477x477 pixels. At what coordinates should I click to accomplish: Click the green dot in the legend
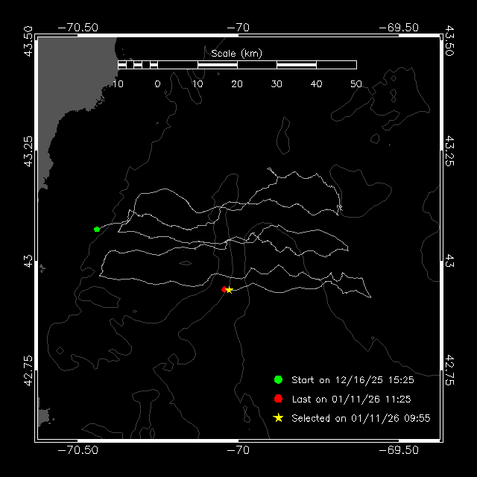(278, 380)
